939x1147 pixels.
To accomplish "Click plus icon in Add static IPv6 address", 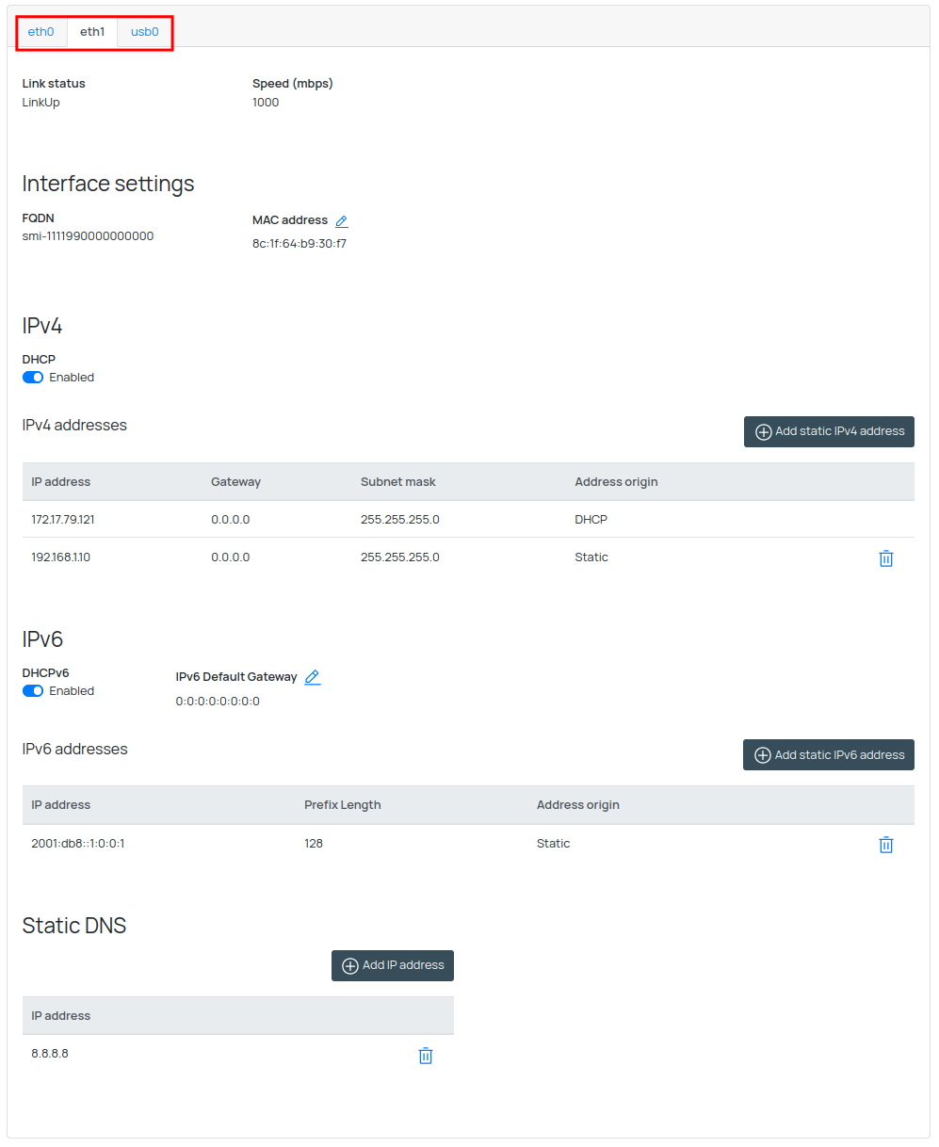I will tap(763, 755).
